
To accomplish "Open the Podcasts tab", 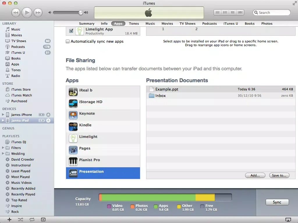I will pyautogui.click(x=210, y=24).
